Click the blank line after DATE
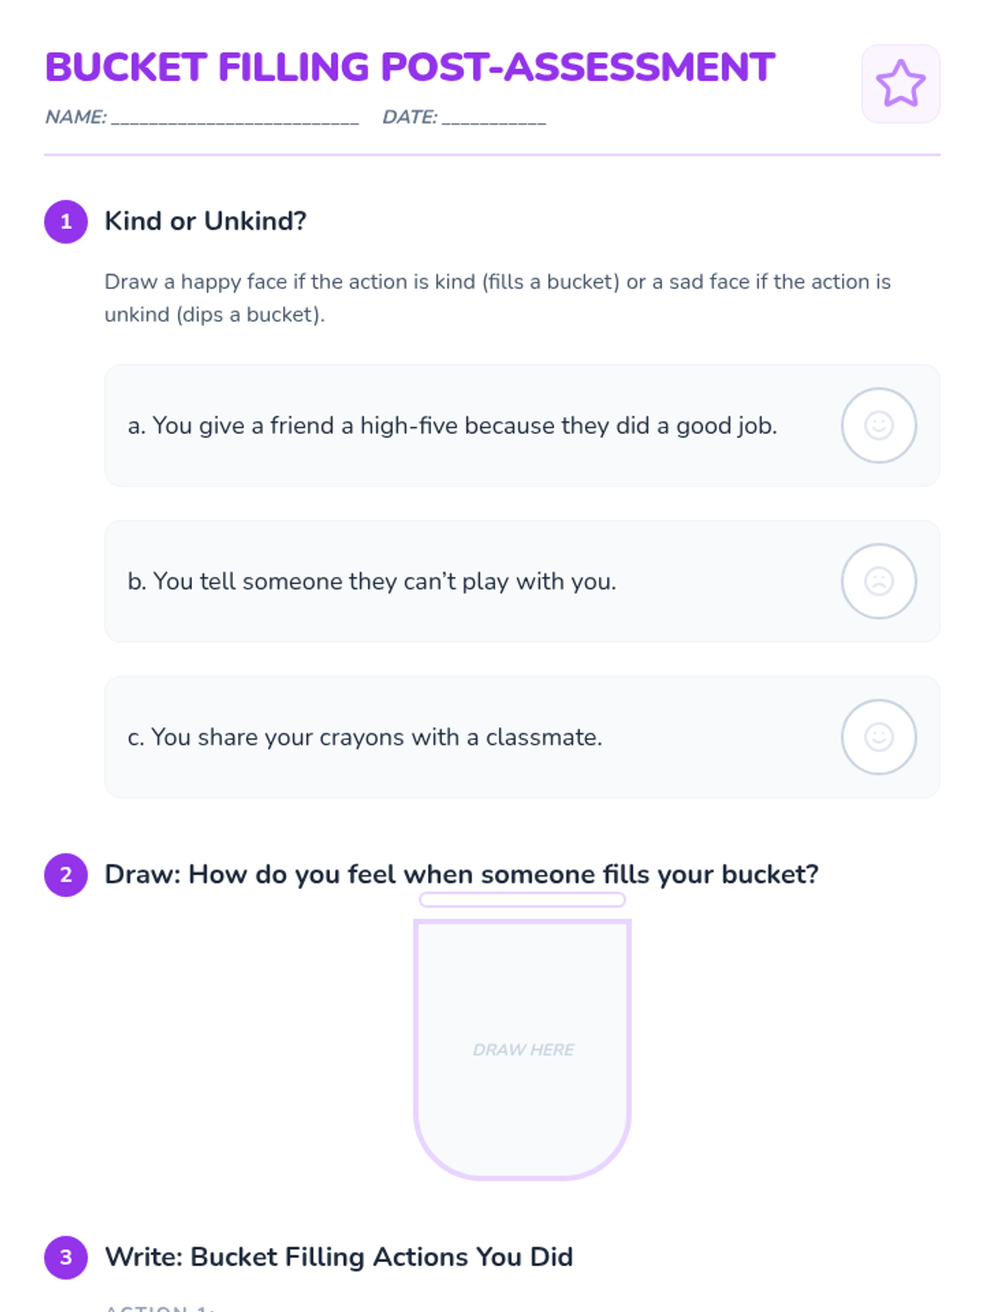984x1312 pixels. pos(494,118)
